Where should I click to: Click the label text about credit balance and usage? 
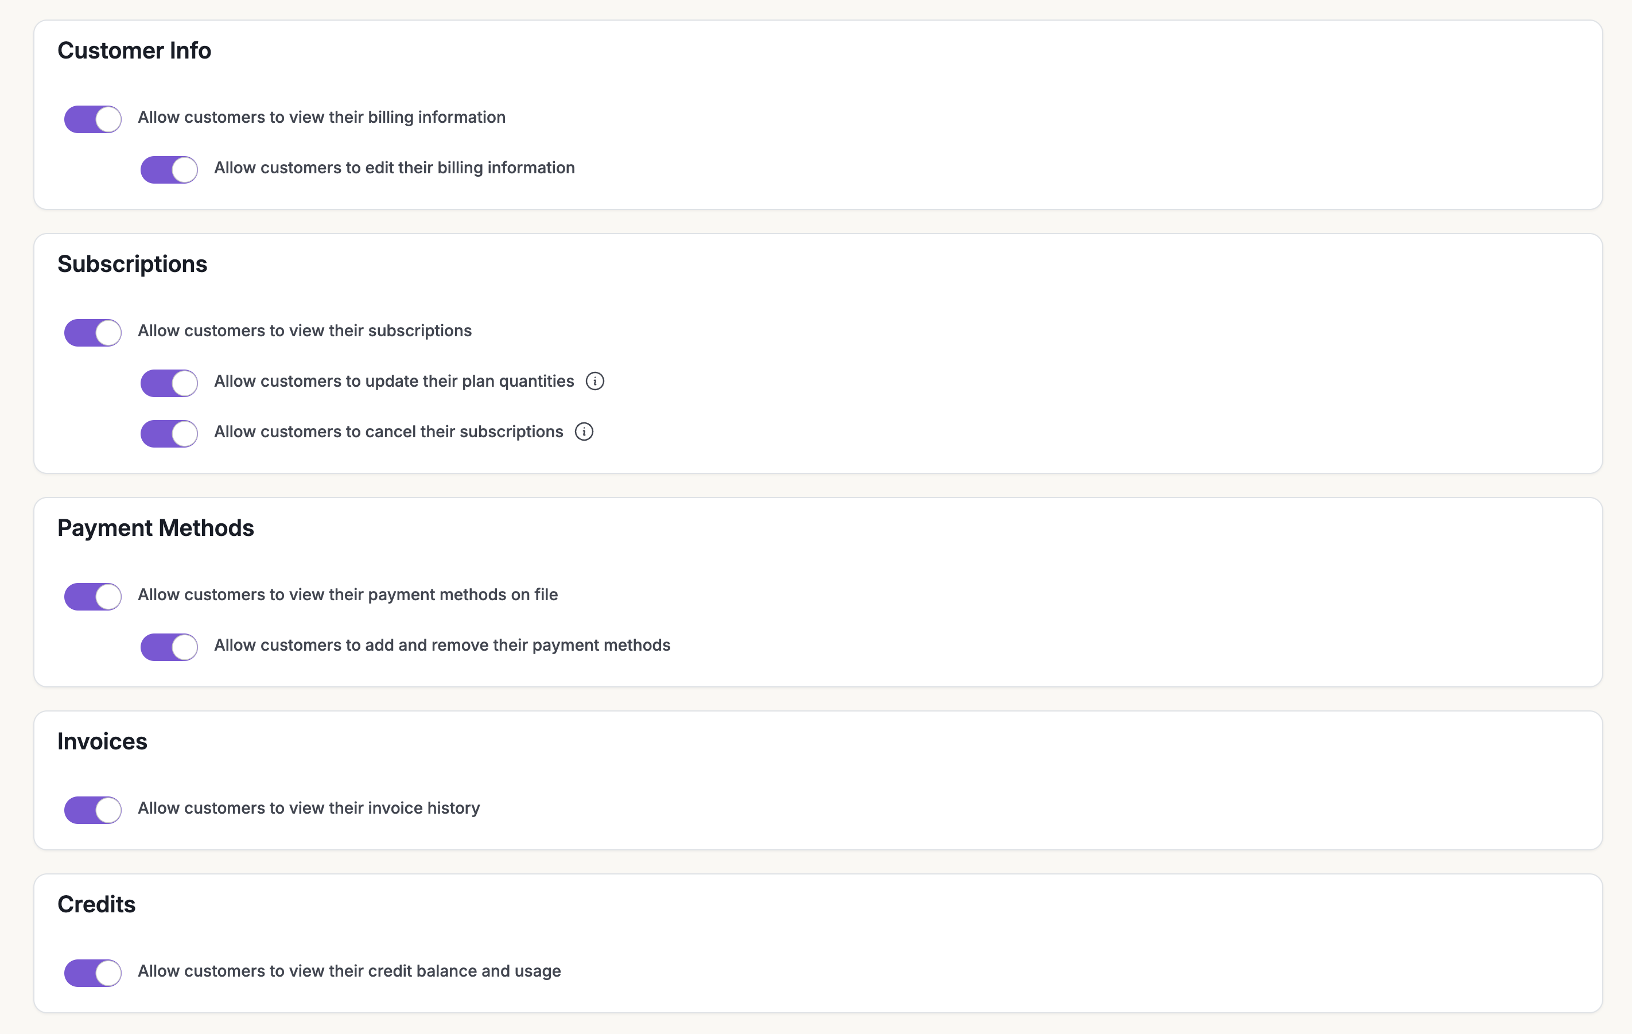click(349, 971)
